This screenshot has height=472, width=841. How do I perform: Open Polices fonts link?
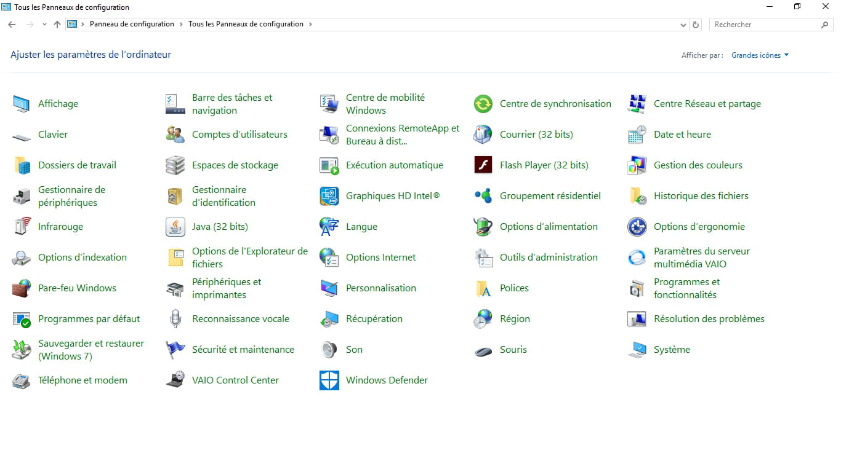514,288
